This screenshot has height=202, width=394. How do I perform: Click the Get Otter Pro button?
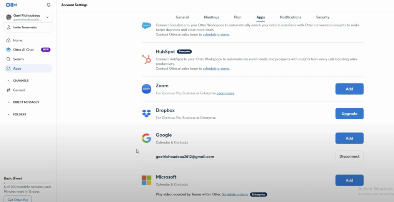(x=18, y=199)
